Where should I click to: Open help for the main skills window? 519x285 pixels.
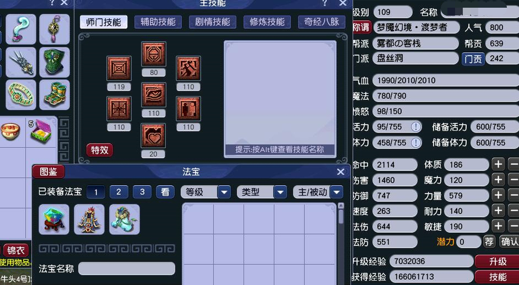click(325, 3)
